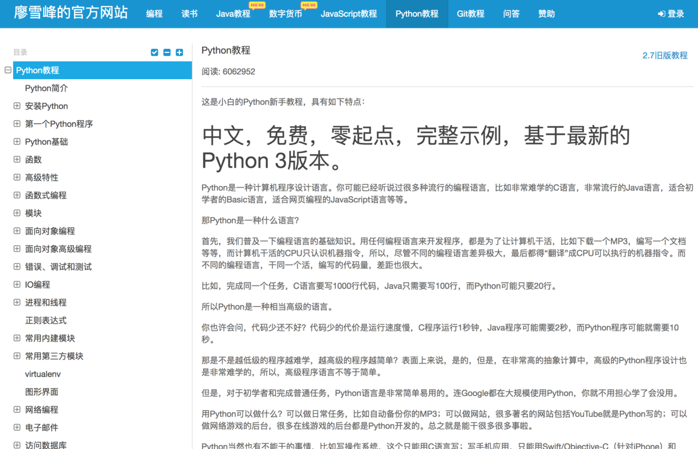Click the expand-all plus icon in the catalog header

pyautogui.click(x=180, y=52)
